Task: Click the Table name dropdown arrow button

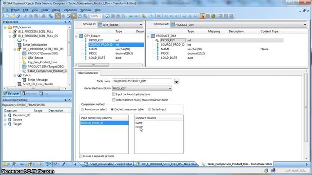Action: tap(176, 81)
